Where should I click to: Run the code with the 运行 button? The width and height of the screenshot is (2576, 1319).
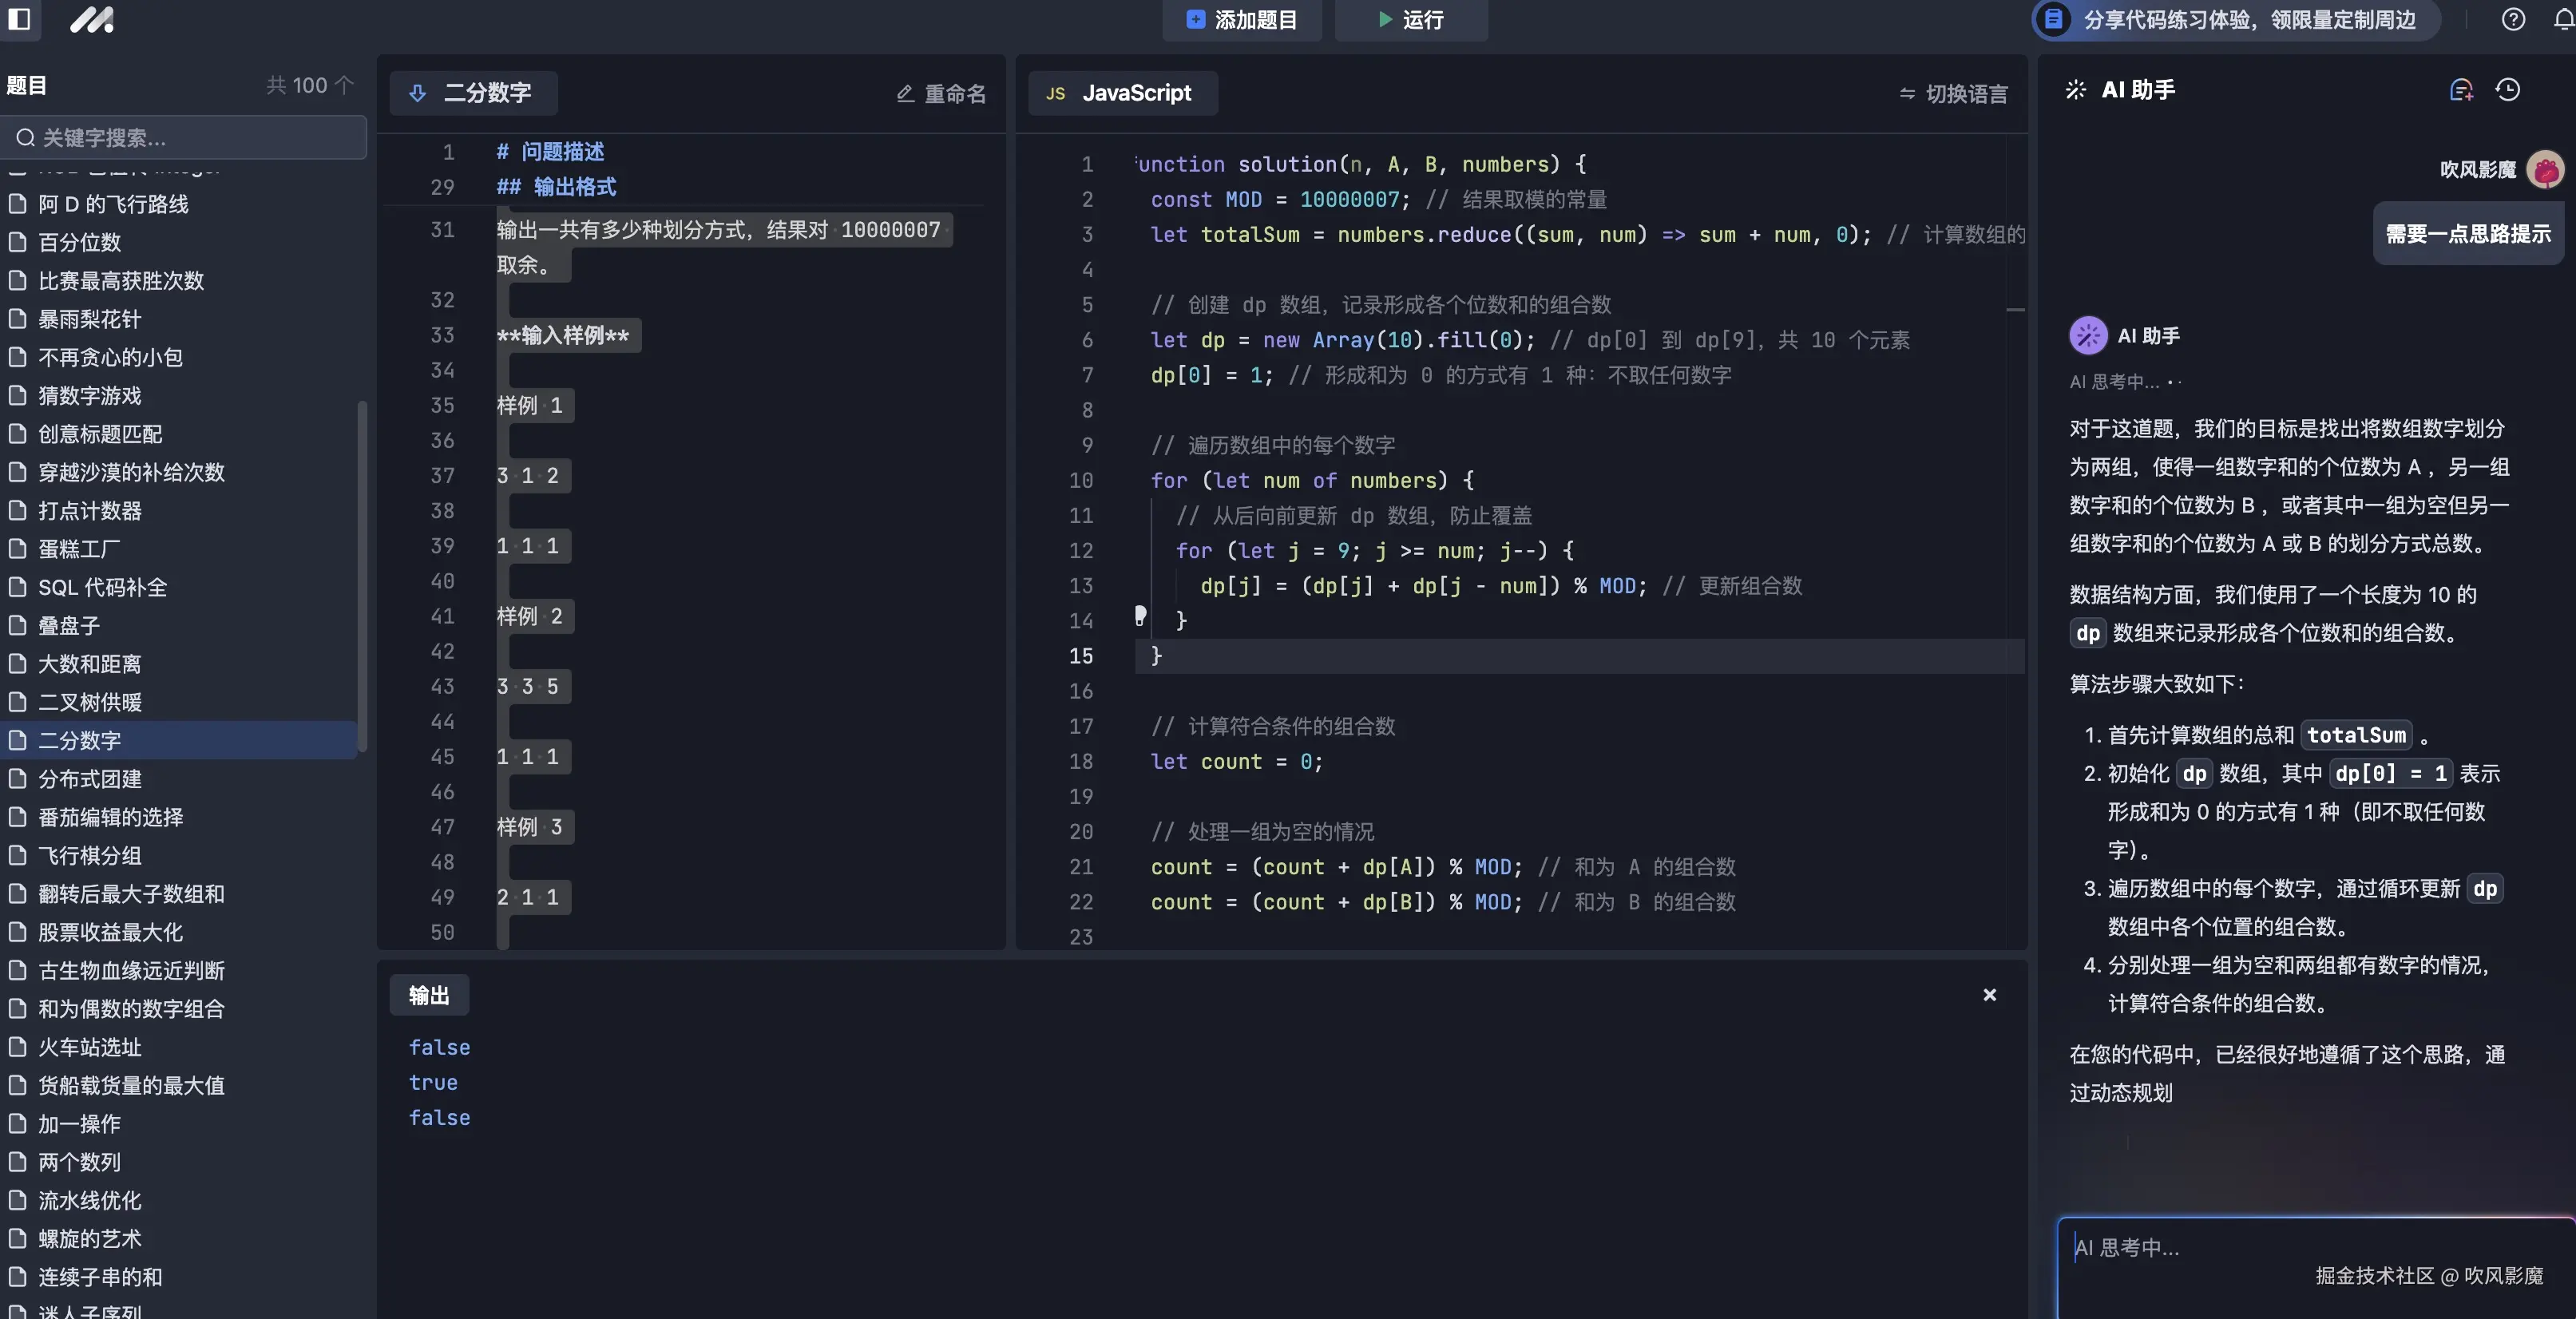click(x=1410, y=20)
